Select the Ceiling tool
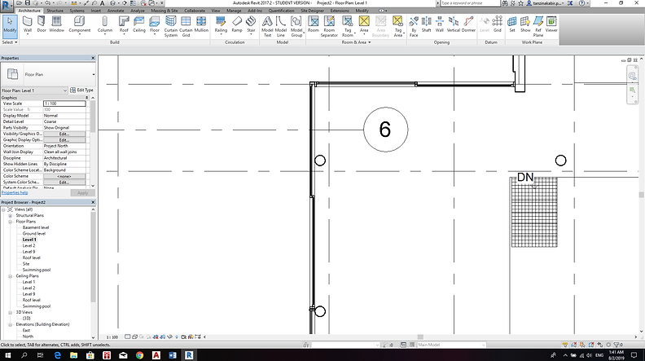 pos(139,24)
